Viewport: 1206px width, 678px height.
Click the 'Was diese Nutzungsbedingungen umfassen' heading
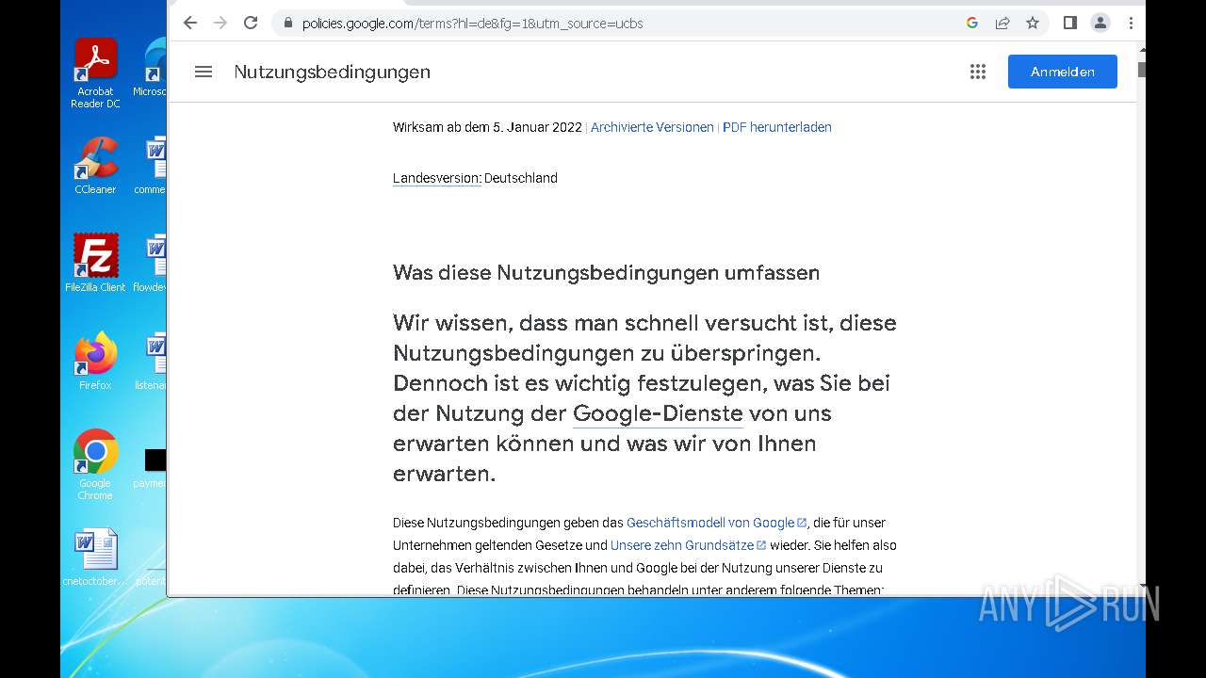tap(606, 273)
